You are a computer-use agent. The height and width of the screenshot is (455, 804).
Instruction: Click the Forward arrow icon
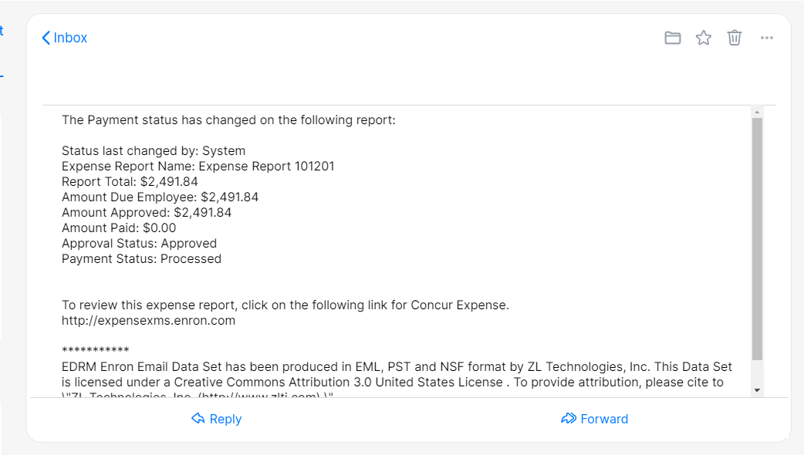tap(569, 419)
